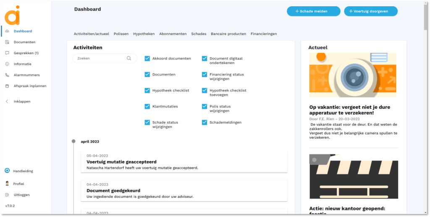430x217 pixels.
Task: Toggle Schade status wijzigingen checkbox
Action: coord(147,122)
